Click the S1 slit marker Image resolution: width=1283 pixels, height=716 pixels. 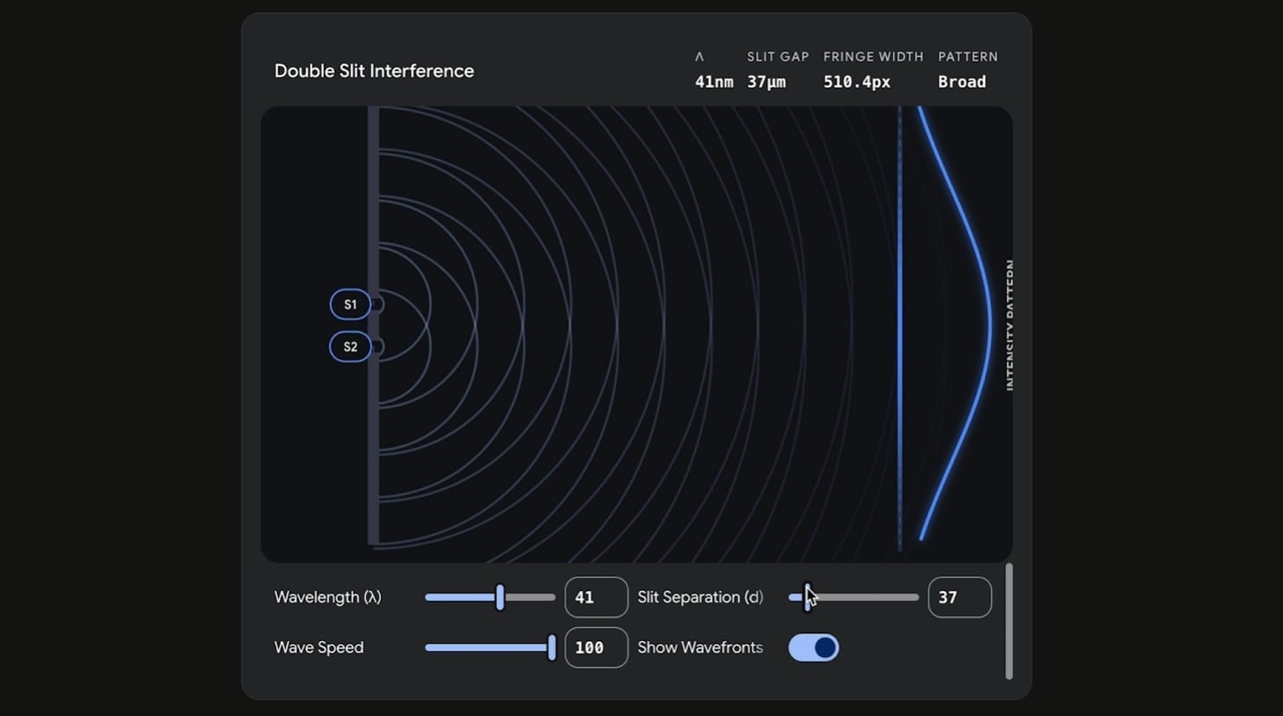pyautogui.click(x=350, y=304)
